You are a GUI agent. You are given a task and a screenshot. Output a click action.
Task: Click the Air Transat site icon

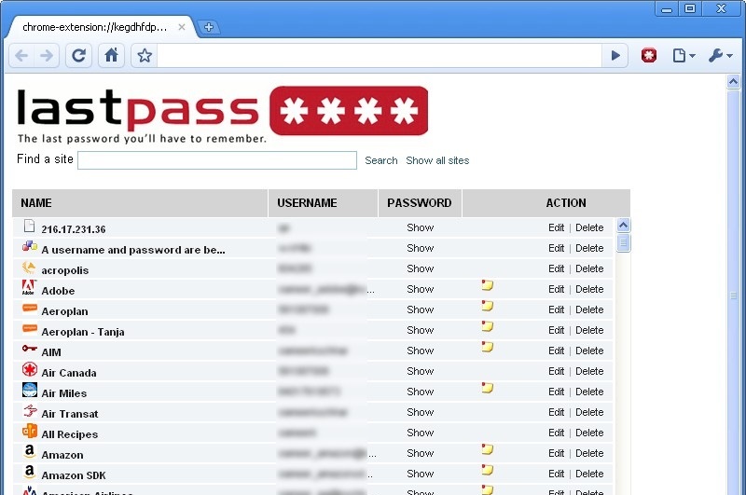pos(30,410)
